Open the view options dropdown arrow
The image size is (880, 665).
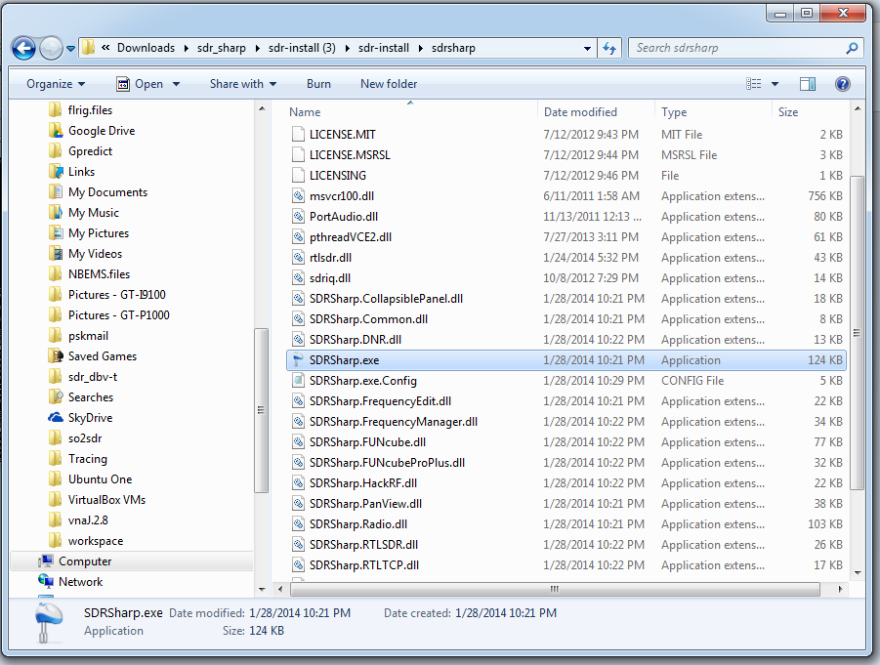[775, 84]
